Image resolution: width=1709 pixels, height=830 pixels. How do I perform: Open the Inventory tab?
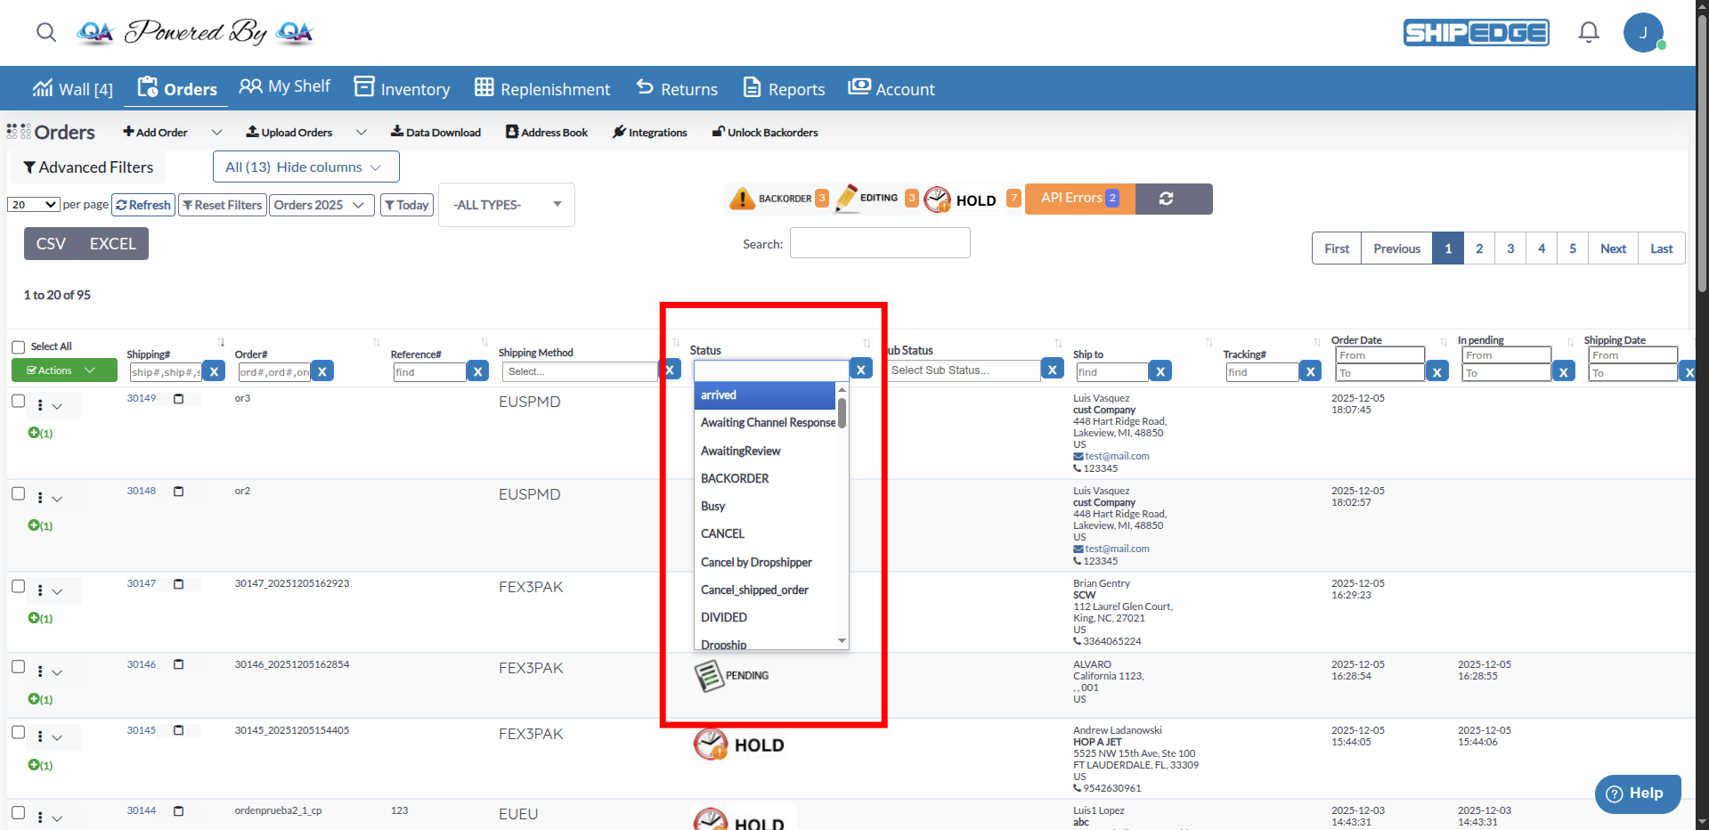coord(403,89)
